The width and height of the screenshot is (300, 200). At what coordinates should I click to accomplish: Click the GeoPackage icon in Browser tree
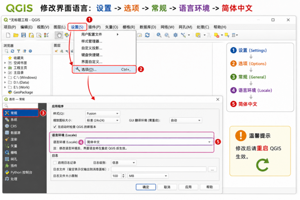click(10, 92)
